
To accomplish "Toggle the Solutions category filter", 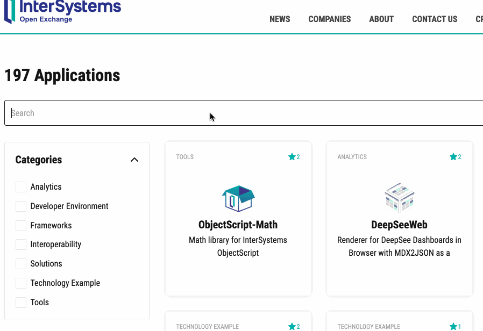I will [21, 264].
